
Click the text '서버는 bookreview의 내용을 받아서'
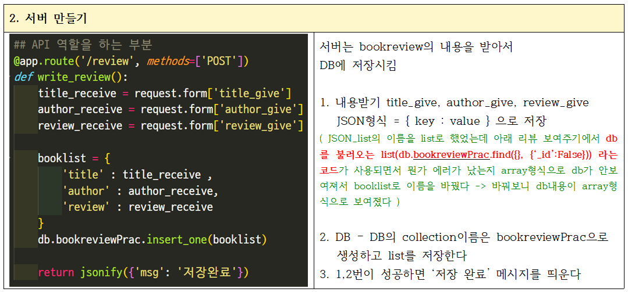click(416, 47)
